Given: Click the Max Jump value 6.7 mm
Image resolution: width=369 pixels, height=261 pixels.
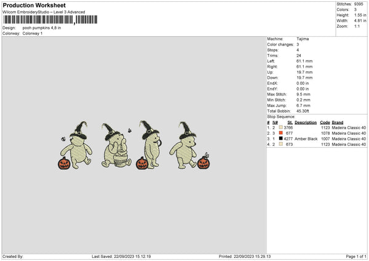Looking at the screenshot, I should 303,105.
